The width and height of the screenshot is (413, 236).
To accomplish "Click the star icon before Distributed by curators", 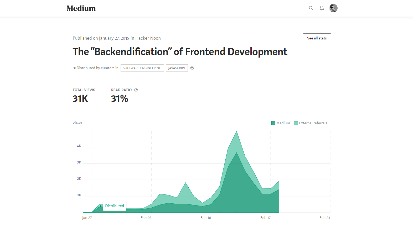I will click(x=75, y=68).
